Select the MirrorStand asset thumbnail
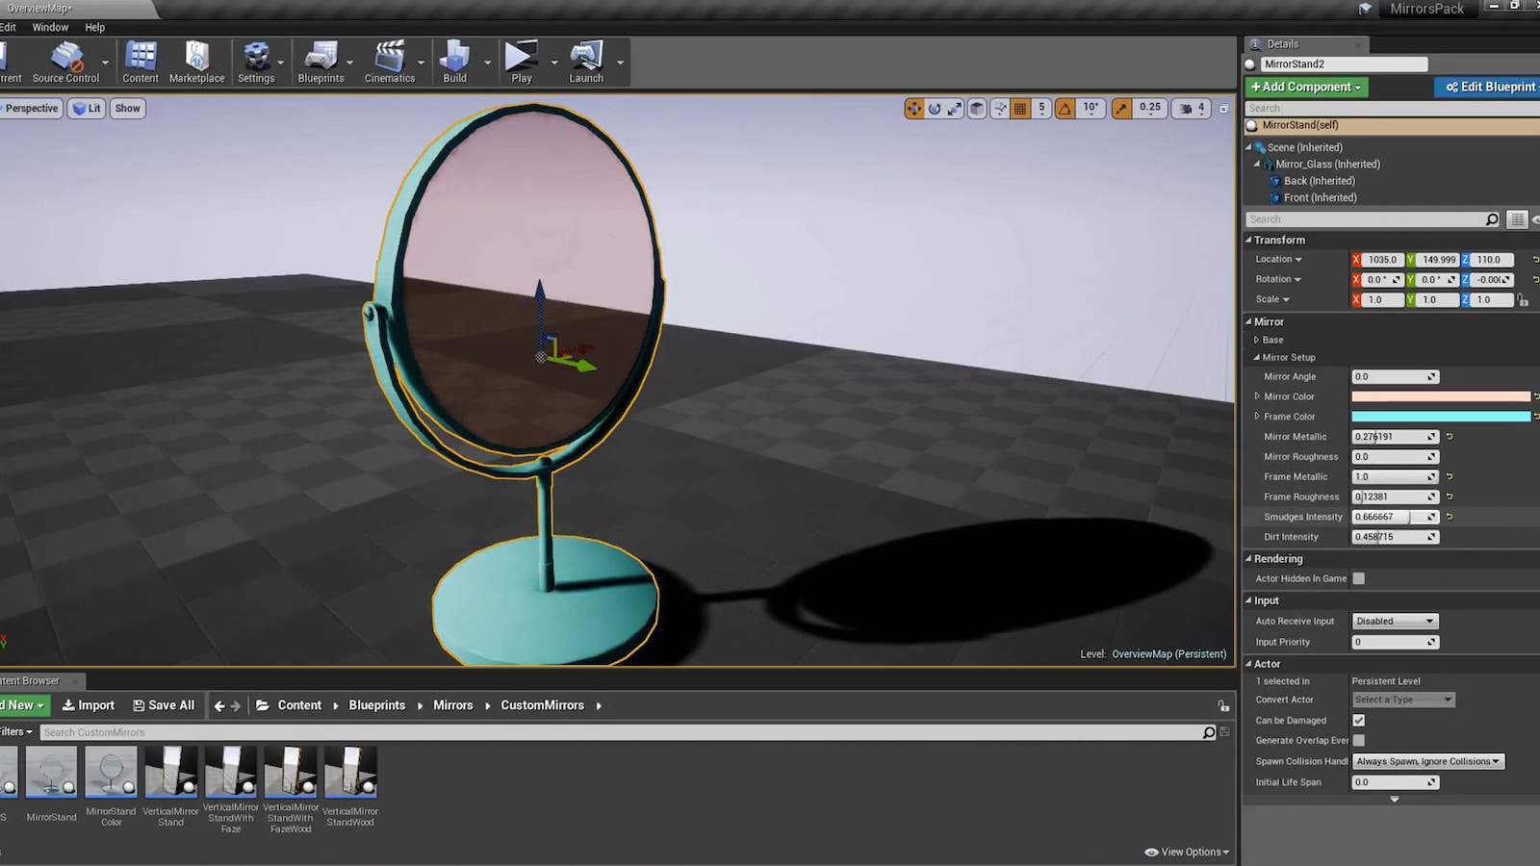 [50, 773]
